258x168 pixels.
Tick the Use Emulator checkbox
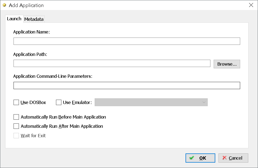pyautogui.click(x=59, y=102)
